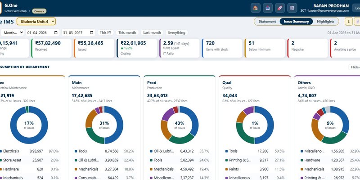Select Tools 17,208 row in Qual
Screen dimensions: 360x180
pyautogui.click(x=255, y=151)
